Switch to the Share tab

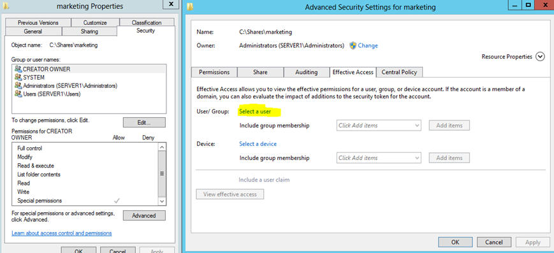point(260,72)
